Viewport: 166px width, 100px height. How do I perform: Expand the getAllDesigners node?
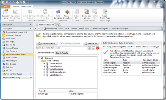point(44,69)
